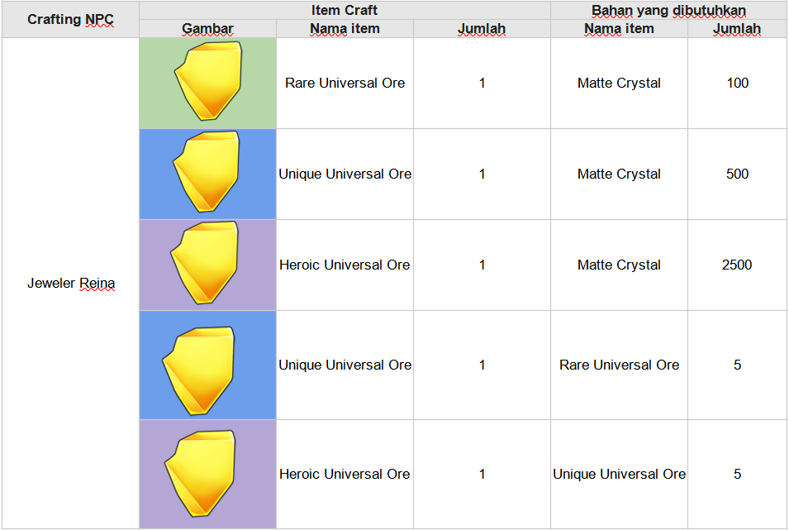789x530 pixels.
Task: Click Unique Universal Ore in materials column
Action: [619, 474]
